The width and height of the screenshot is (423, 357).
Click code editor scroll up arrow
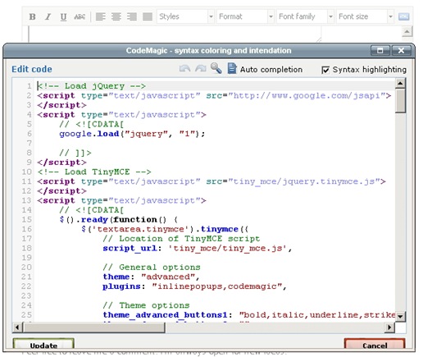tap(400, 83)
